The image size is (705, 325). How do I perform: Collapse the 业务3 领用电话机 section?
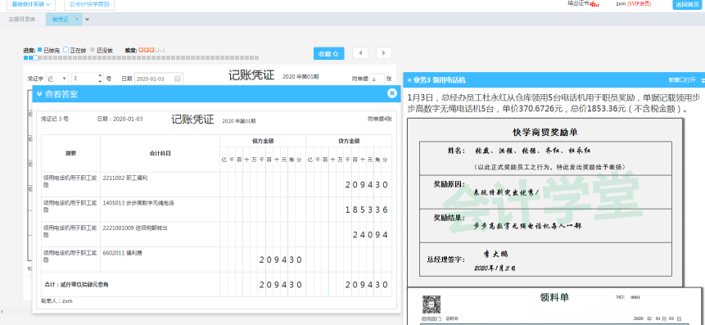(x=409, y=80)
